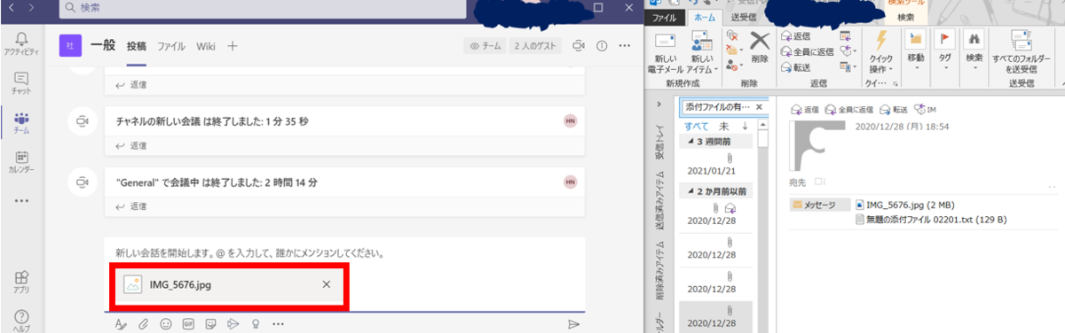
Task: Go back with Teams history arrow
Action: pyautogui.click(x=10, y=7)
